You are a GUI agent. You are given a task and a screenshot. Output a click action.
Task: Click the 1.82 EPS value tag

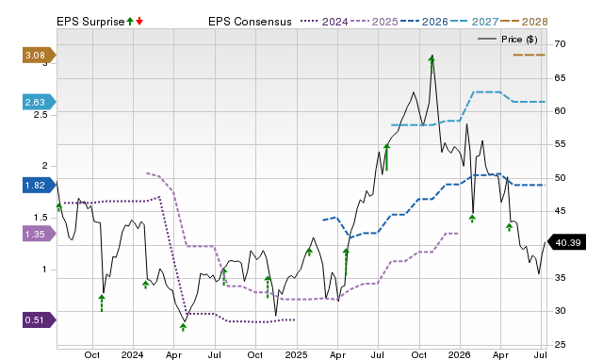39,186
